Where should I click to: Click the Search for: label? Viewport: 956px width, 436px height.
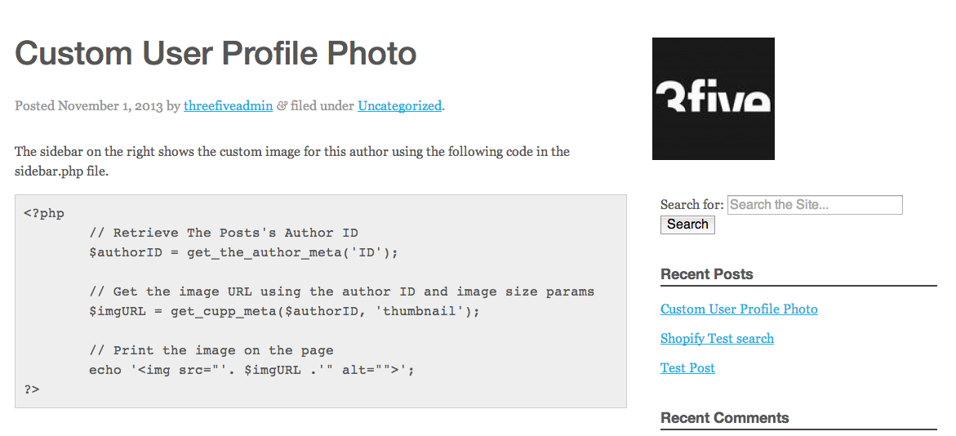691,205
